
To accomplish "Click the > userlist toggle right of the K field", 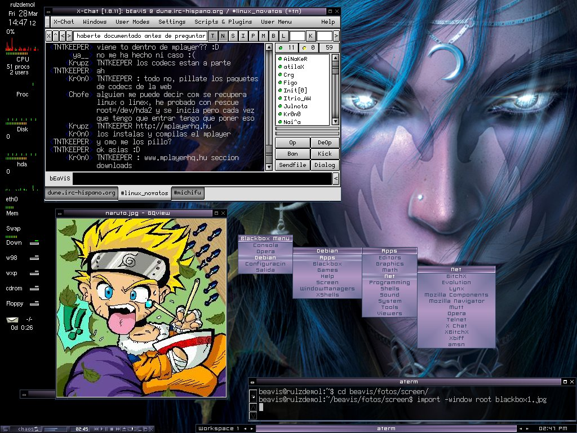I will (x=336, y=36).
